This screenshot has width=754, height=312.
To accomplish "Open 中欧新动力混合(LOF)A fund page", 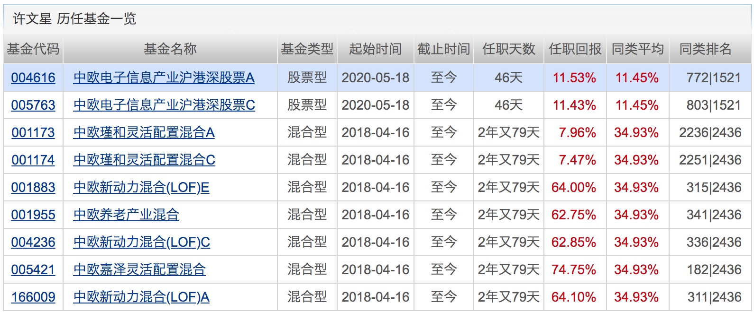I will (x=141, y=297).
